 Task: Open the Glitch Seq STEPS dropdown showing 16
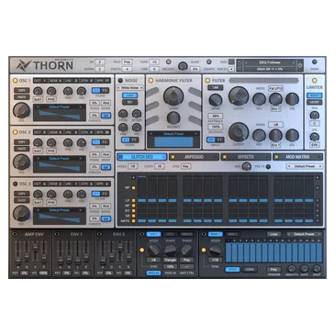click(159, 166)
